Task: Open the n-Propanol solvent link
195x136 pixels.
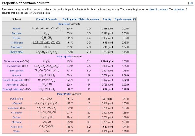Action: coord(17,113)
